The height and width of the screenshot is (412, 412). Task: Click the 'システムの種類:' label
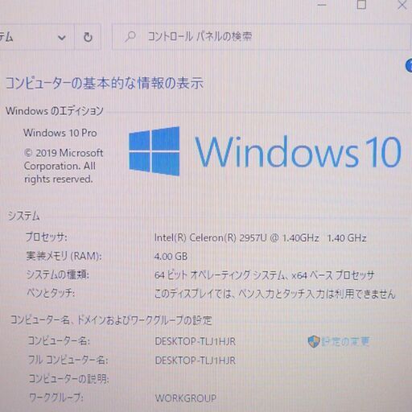coord(58,274)
